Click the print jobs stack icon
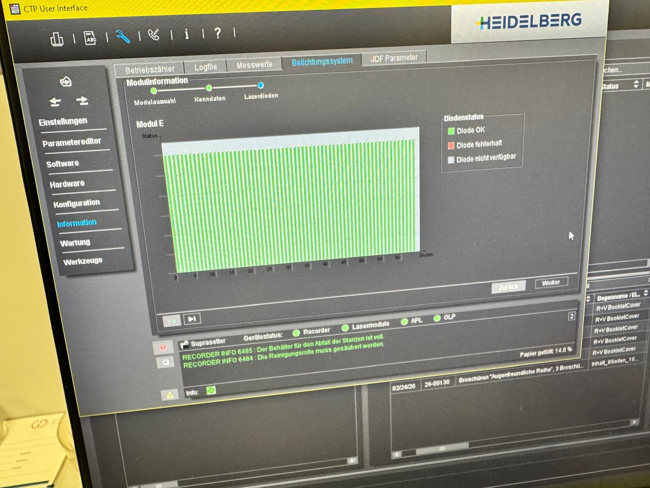The image size is (650, 488). click(57, 39)
